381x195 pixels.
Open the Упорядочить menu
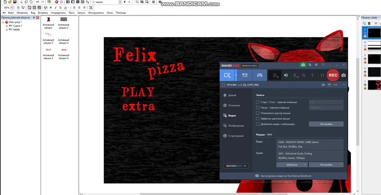click(58, 13)
